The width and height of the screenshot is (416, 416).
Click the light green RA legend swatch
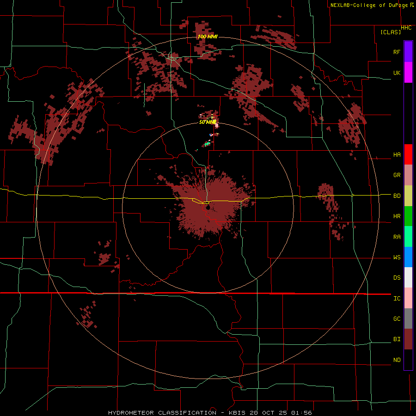(x=408, y=237)
